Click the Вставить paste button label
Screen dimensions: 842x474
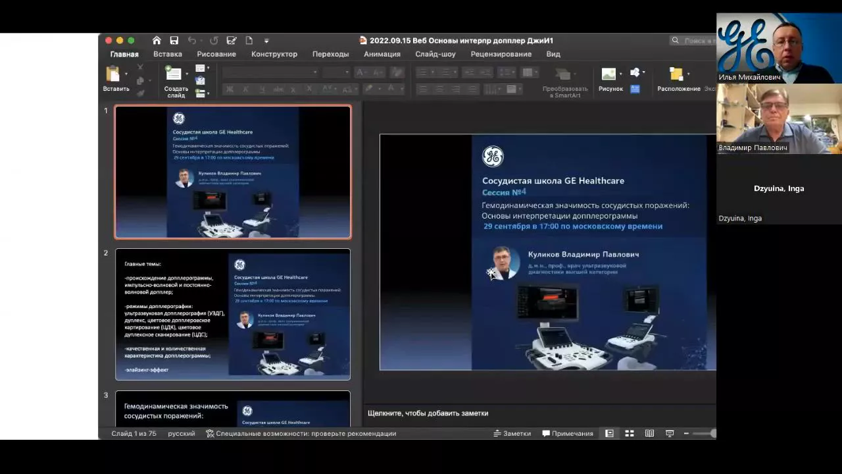[116, 89]
